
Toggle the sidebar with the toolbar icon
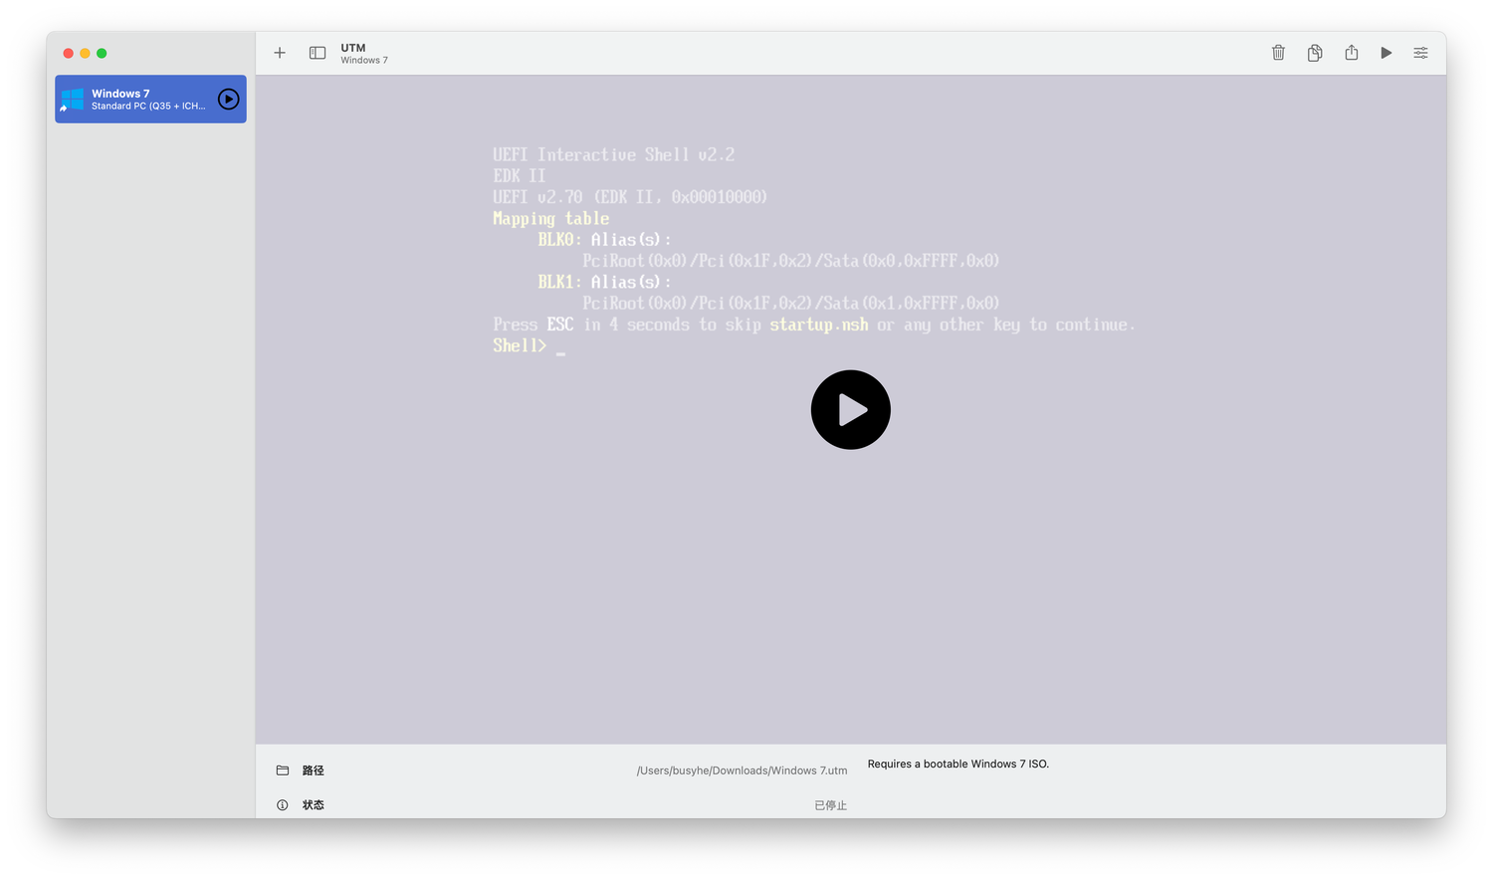[318, 53]
